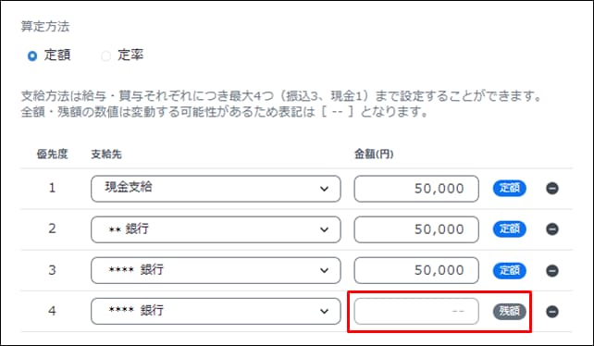The width and height of the screenshot is (594, 346).
Task: Click the 金額(円) column header
Action: (x=374, y=154)
